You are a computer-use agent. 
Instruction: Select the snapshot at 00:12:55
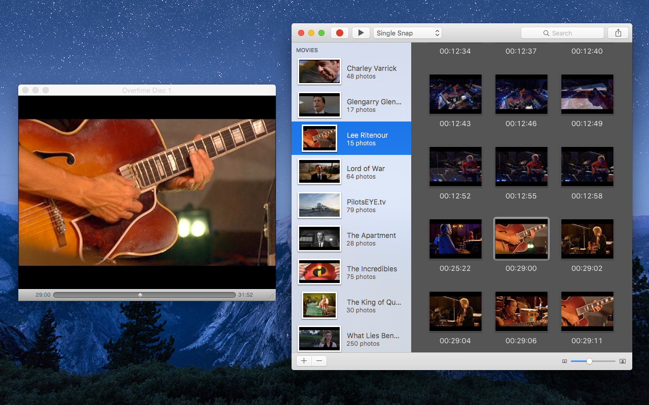521,167
